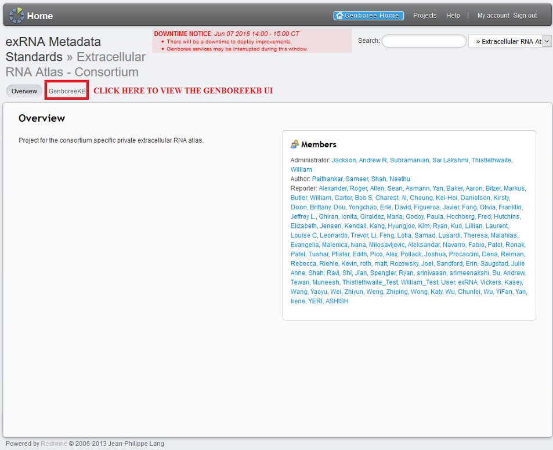Screen dimensions: 553x450
Task: Click the Members group icon
Action: point(295,144)
